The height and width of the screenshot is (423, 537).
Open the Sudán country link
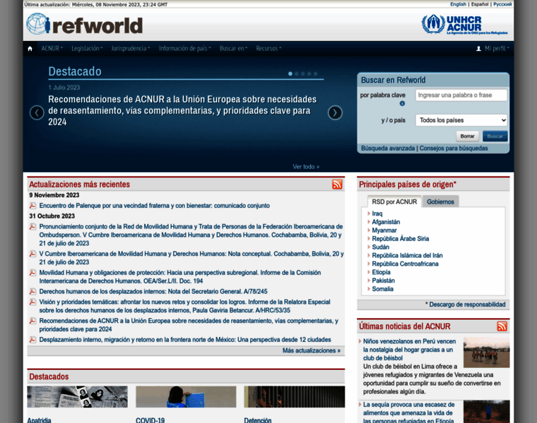click(380, 247)
